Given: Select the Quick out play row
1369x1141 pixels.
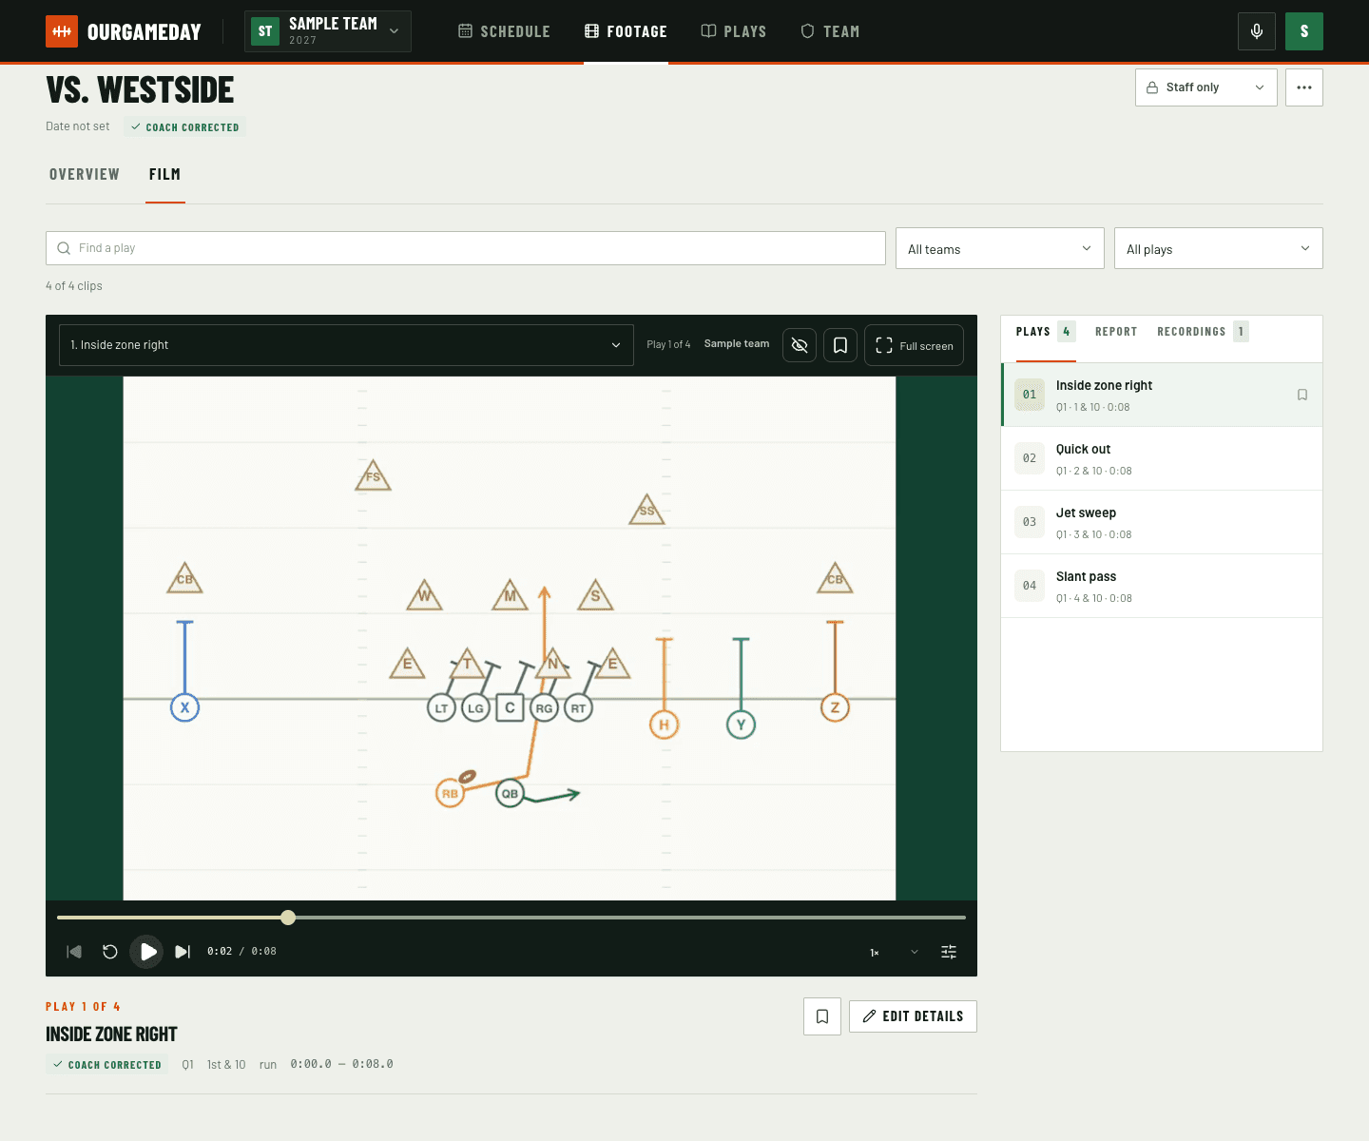Looking at the screenshot, I should [x=1162, y=458].
